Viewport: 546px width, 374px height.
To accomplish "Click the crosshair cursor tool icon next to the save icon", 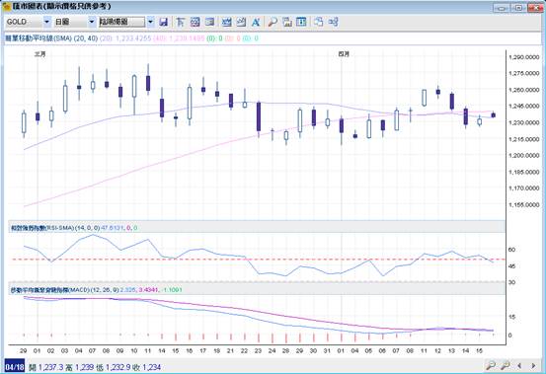I will pos(180,22).
